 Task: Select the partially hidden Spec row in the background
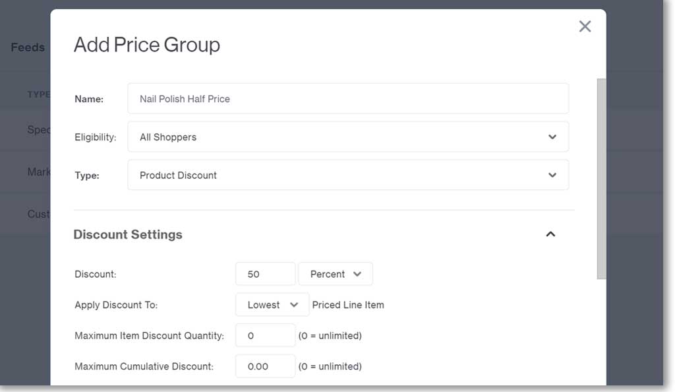click(38, 130)
